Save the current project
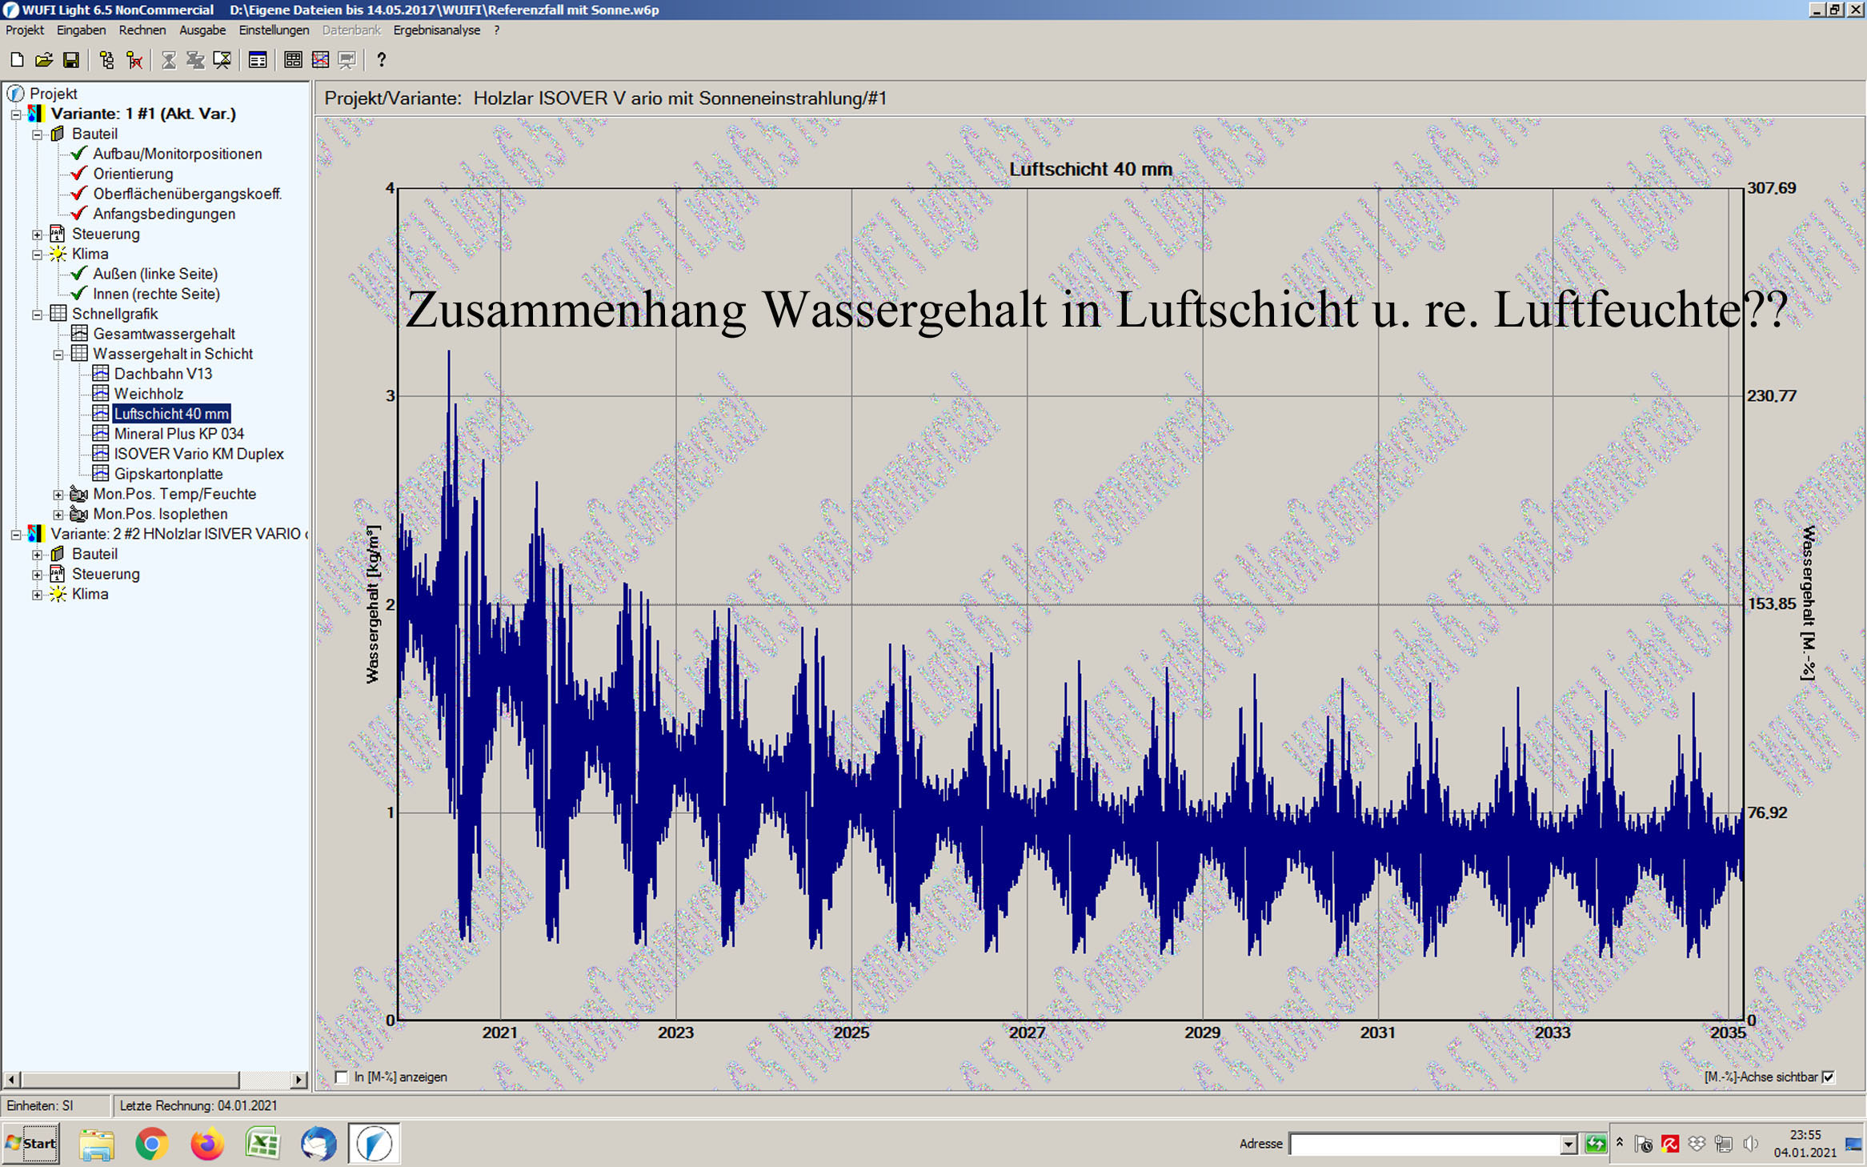Image resolution: width=1867 pixels, height=1167 pixels. coord(70,60)
